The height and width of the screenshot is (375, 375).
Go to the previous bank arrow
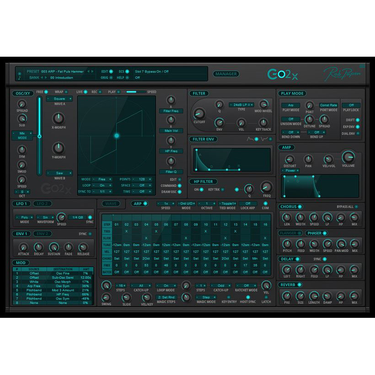point(42,77)
